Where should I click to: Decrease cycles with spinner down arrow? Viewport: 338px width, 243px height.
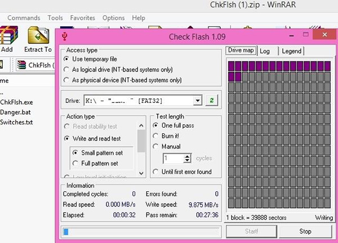tap(188, 160)
